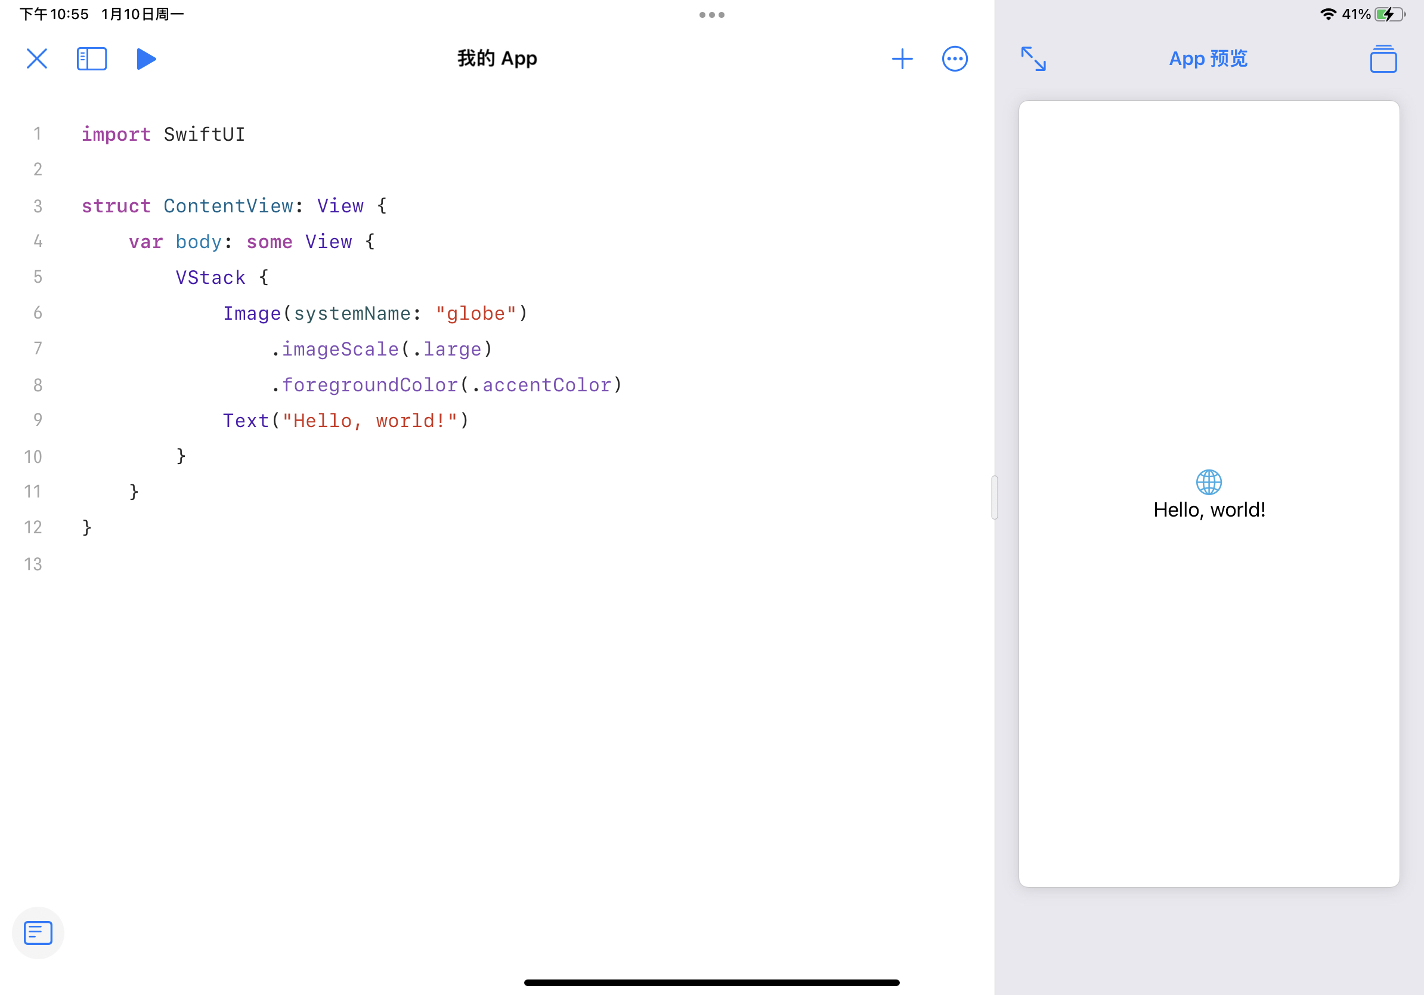The image size is (1424, 995).
Task: Click the globe image in the preview
Action: click(1208, 482)
